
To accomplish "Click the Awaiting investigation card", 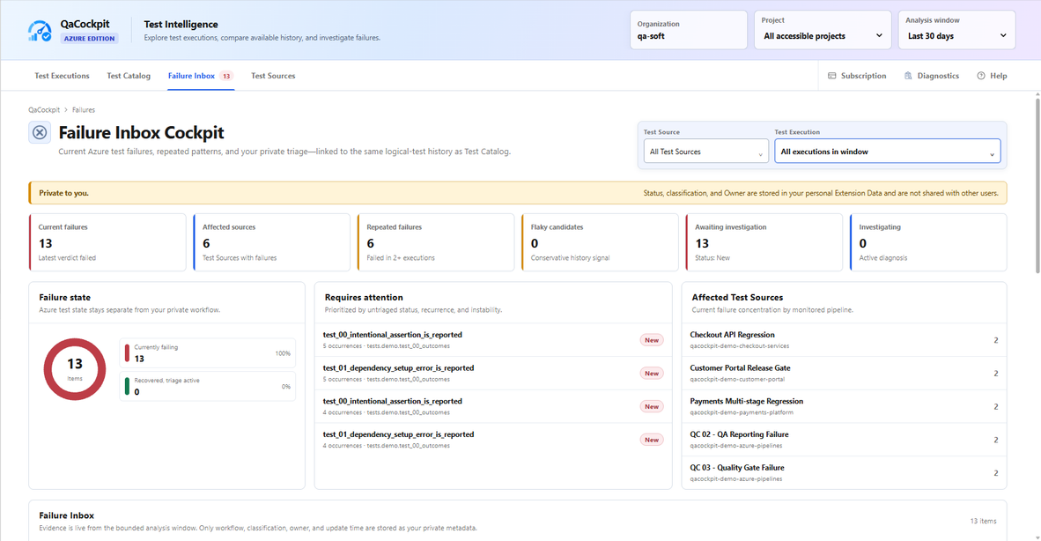I will [x=764, y=242].
